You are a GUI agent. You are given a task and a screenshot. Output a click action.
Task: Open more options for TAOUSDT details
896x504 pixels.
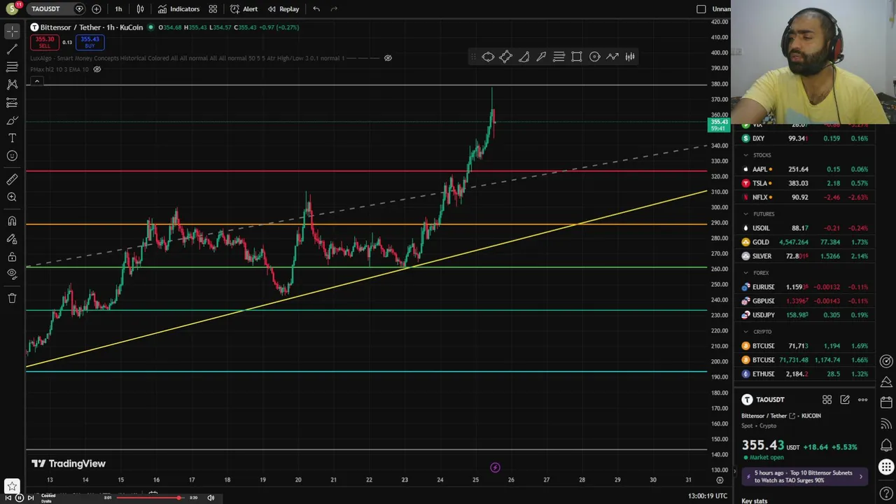click(862, 400)
